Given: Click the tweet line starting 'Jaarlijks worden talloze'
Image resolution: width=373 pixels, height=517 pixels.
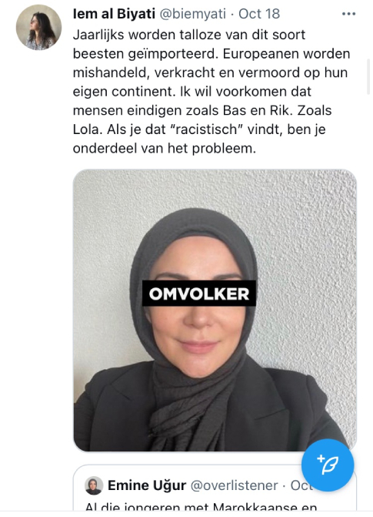Looking at the screenshot, I should coord(189,35).
